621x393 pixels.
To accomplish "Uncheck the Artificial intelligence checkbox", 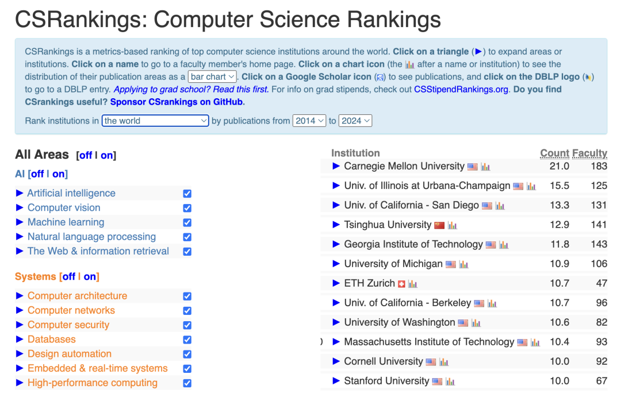I will point(187,194).
